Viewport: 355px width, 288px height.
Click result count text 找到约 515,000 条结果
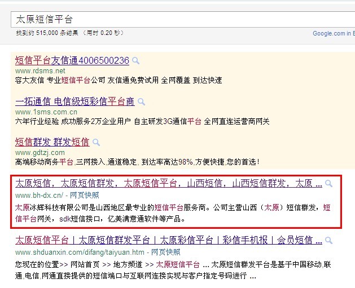(x=47, y=33)
